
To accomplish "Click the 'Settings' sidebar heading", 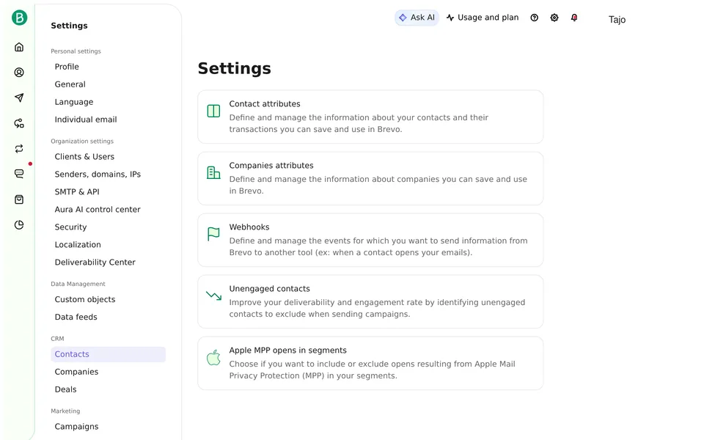I will (69, 26).
